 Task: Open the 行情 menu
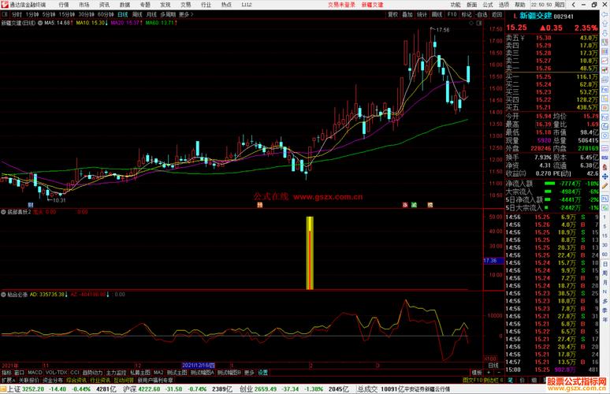pos(64,5)
